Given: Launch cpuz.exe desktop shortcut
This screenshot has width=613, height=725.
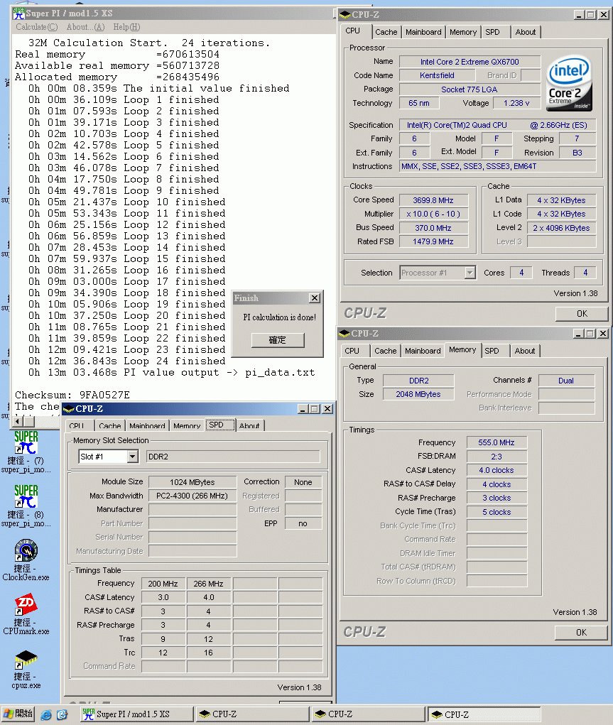Looking at the screenshot, I should [x=26, y=669].
